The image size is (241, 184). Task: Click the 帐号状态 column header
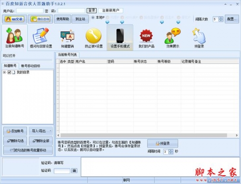click(x=145, y=62)
